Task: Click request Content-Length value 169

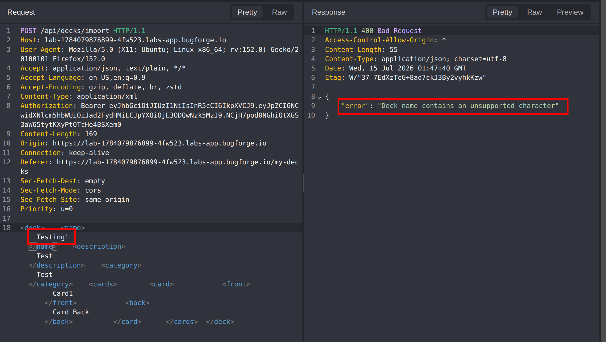Action: [91, 134]
